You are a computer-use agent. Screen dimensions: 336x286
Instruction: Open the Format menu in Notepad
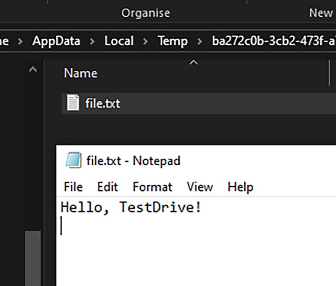(x=152, y=187)
